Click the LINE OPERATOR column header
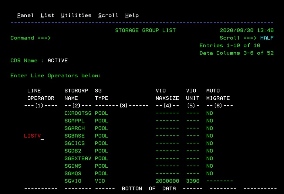This screenshot has height=194, width=284. (41, 94)
